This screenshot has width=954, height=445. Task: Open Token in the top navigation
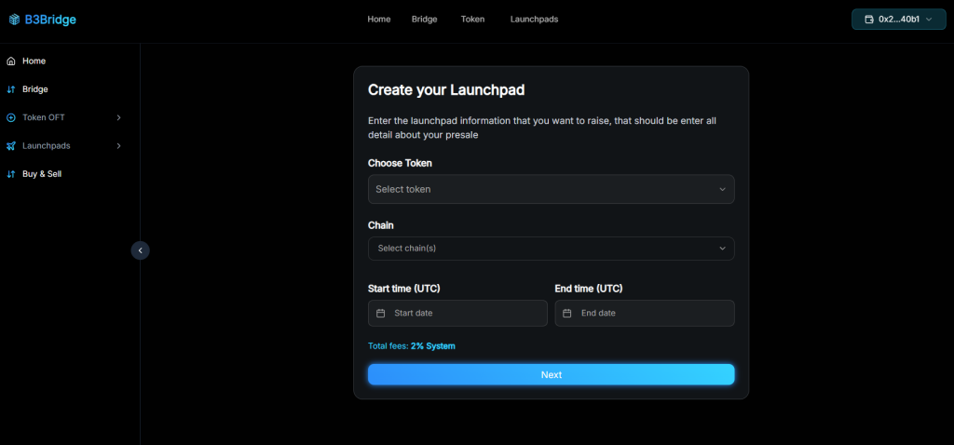(x=472, y=20)
